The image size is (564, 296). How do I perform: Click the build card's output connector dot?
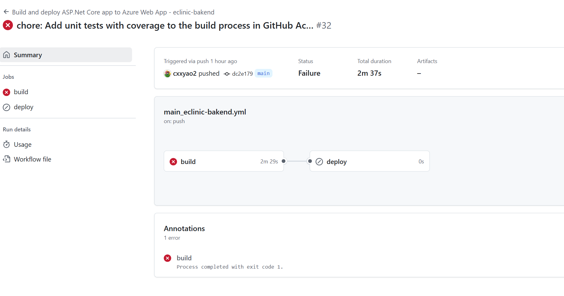(284, 161)
